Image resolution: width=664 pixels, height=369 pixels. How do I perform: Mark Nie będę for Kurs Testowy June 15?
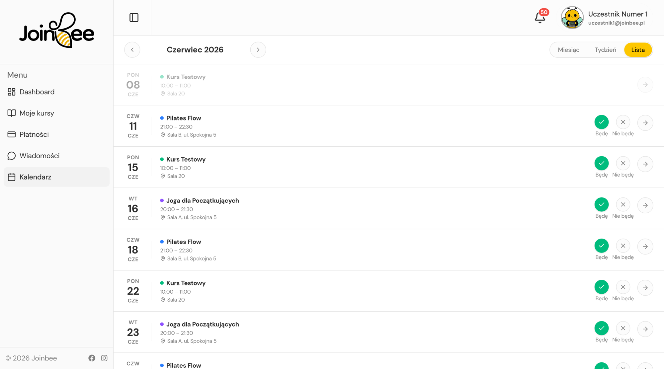(623, 163)
